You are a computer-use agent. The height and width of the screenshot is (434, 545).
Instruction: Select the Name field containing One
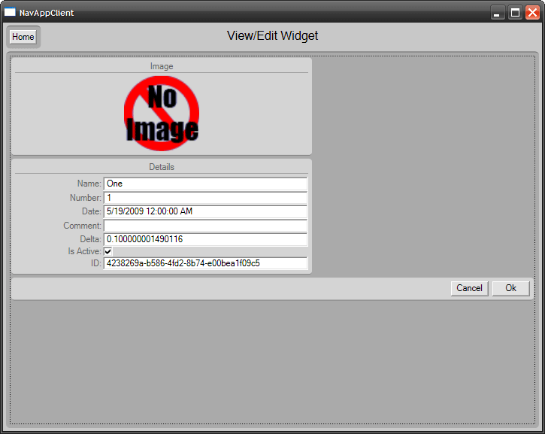tap(205, 184)
